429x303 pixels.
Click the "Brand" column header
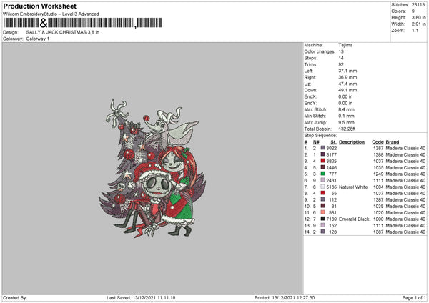click(393, 142)
